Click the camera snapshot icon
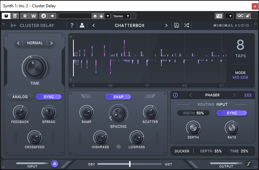This screenshot has height=170, width=259. [x=219, y=16]
